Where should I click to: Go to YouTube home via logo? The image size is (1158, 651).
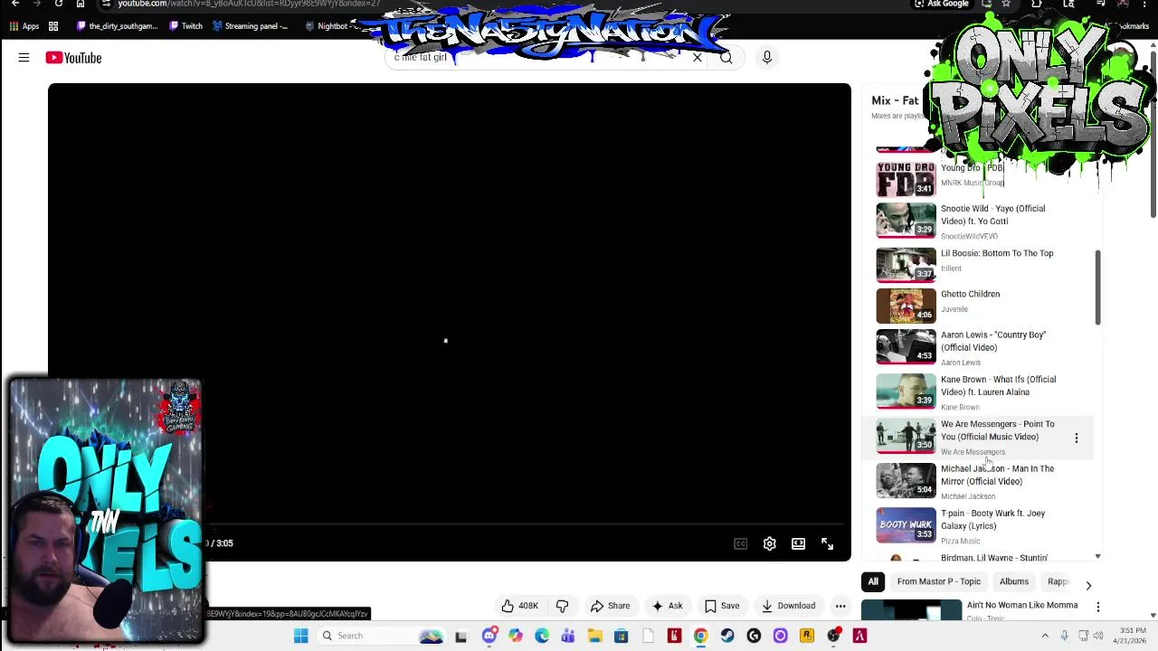tap(73, 58)
